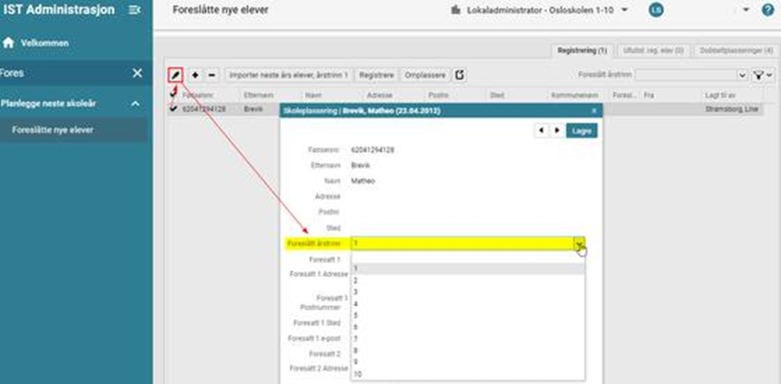Click the LS user avatar
The image size is (781, 384).
pos(656,10)
